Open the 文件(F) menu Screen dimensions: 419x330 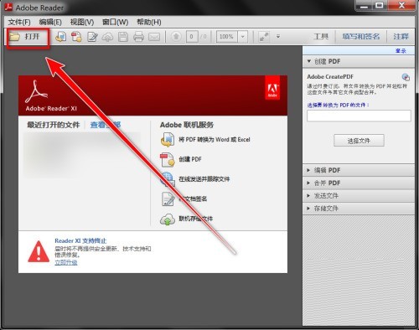[19, 22]
